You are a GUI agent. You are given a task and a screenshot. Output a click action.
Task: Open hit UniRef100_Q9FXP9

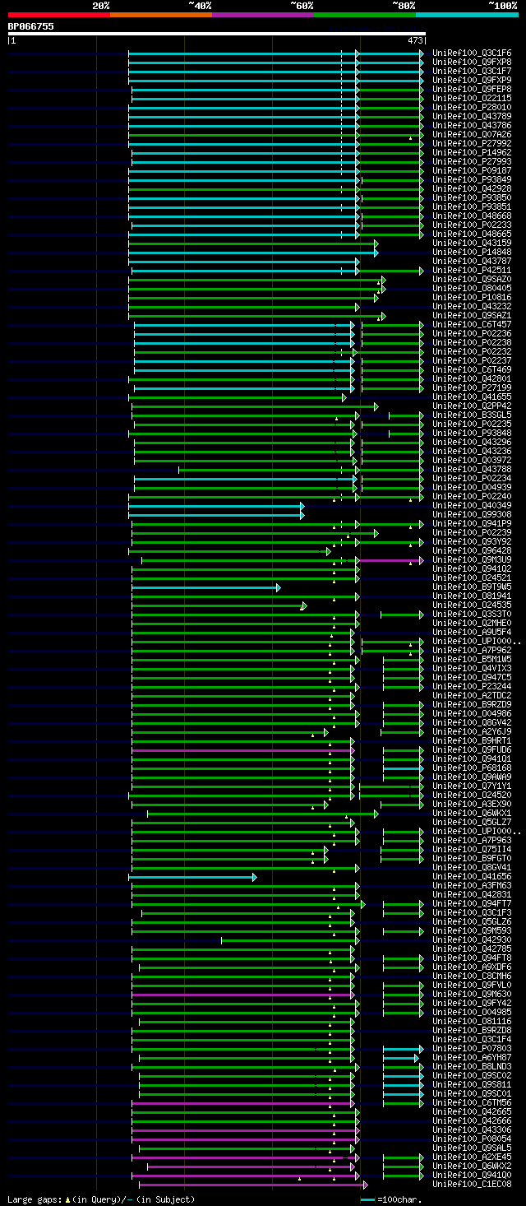[472, 80]
